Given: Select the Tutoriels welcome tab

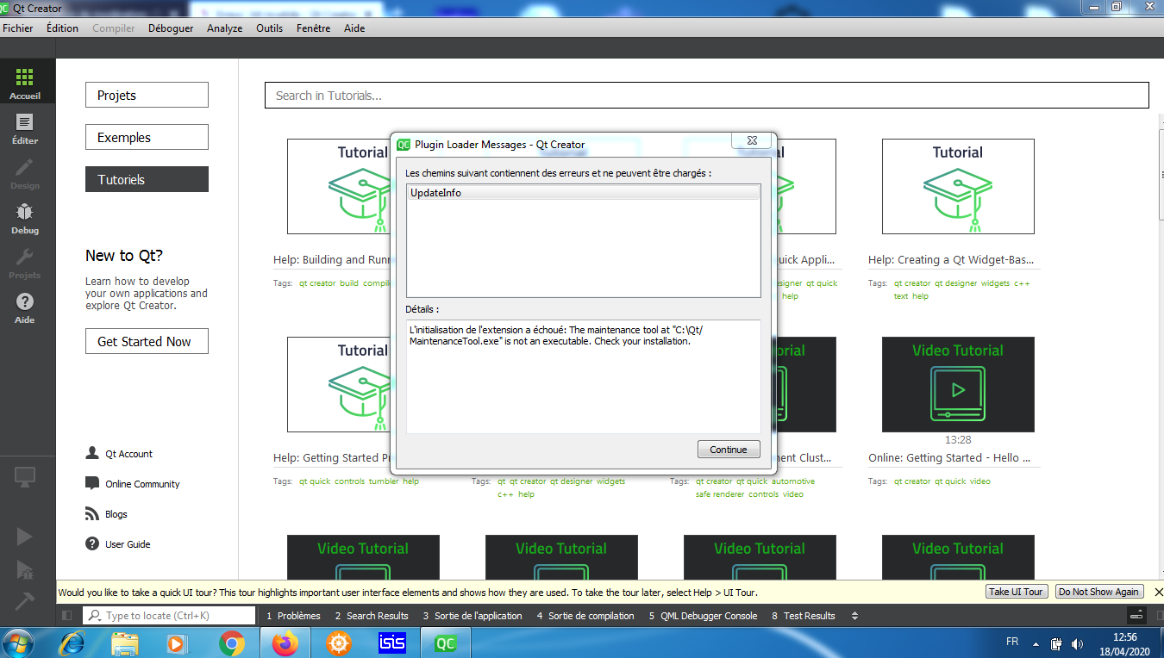Looking at the screenshot, I should click(x=147, y=179).
